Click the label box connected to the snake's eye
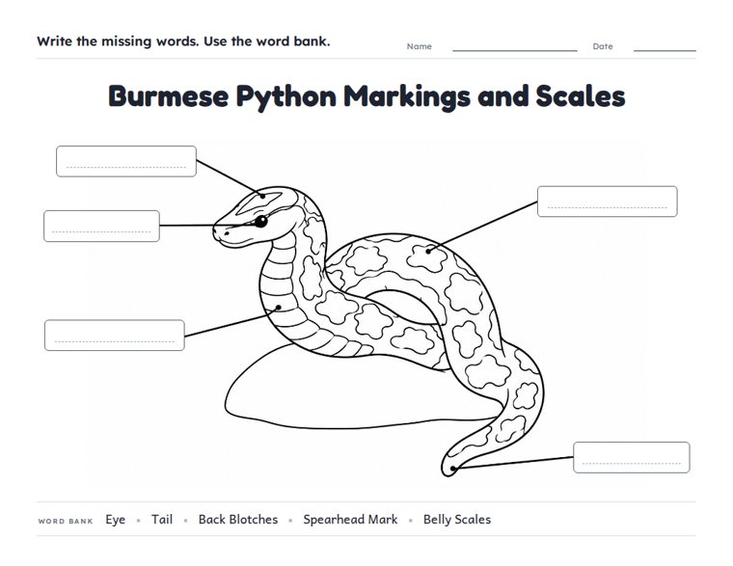733x566 pixels. coord(101,227)
